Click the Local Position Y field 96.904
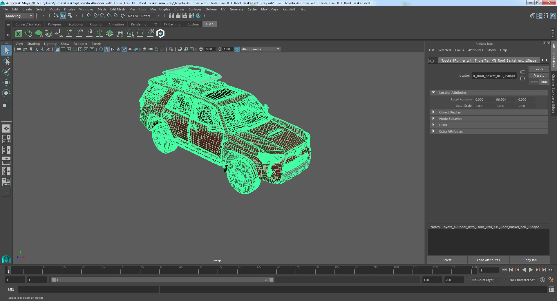 pyautogui.click(x=504, y=100)
